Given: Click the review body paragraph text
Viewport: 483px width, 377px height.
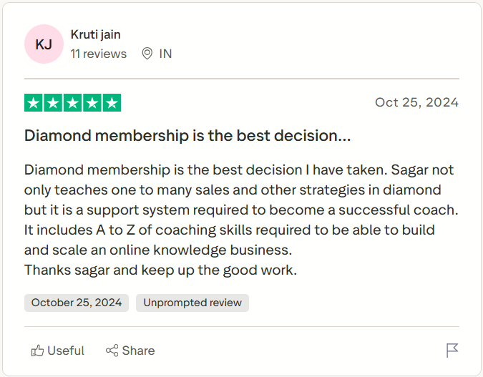Looking at the screenshot, I should (240, 220).
